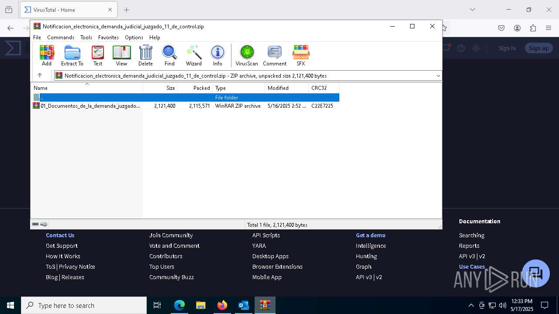Open Firefox account icon

517,28
